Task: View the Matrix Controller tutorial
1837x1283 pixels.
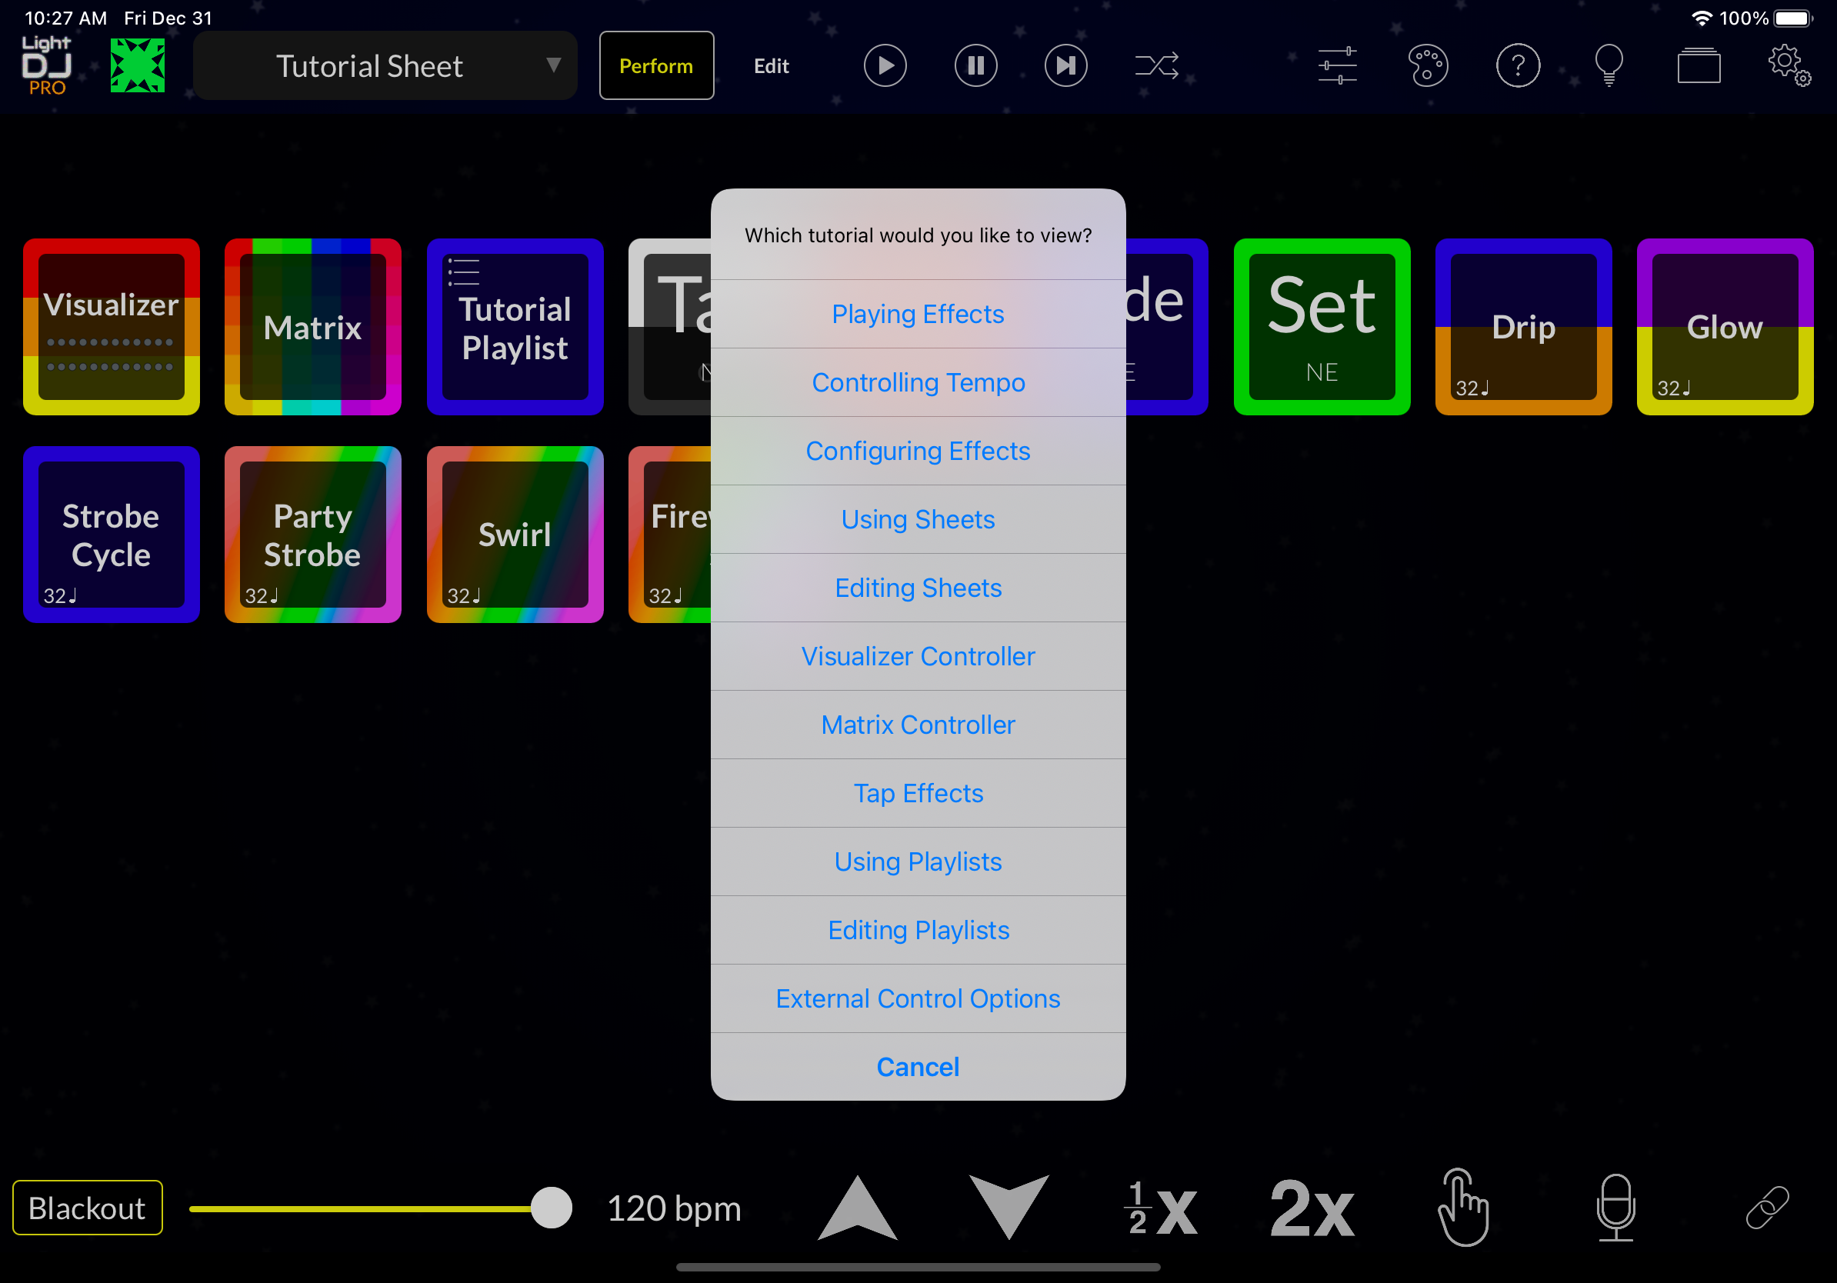Action: (x=918, y=725)
